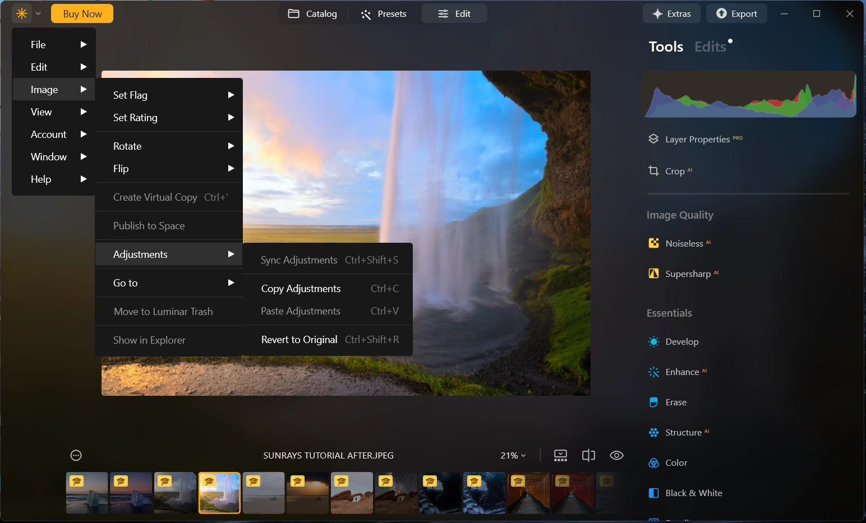Open the Flip submenu

click(x=169, y=169)
